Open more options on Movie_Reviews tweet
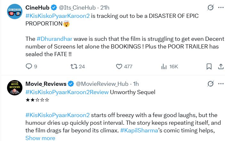This screenshot has height=141, width=225. click(x=221, y=84)
